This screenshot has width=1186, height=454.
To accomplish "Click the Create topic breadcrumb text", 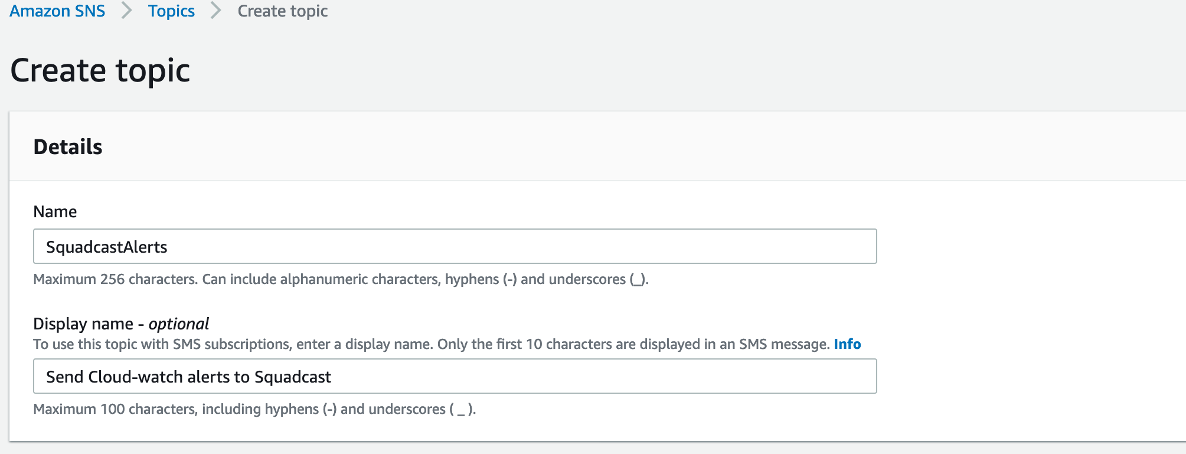I will 282,11.
